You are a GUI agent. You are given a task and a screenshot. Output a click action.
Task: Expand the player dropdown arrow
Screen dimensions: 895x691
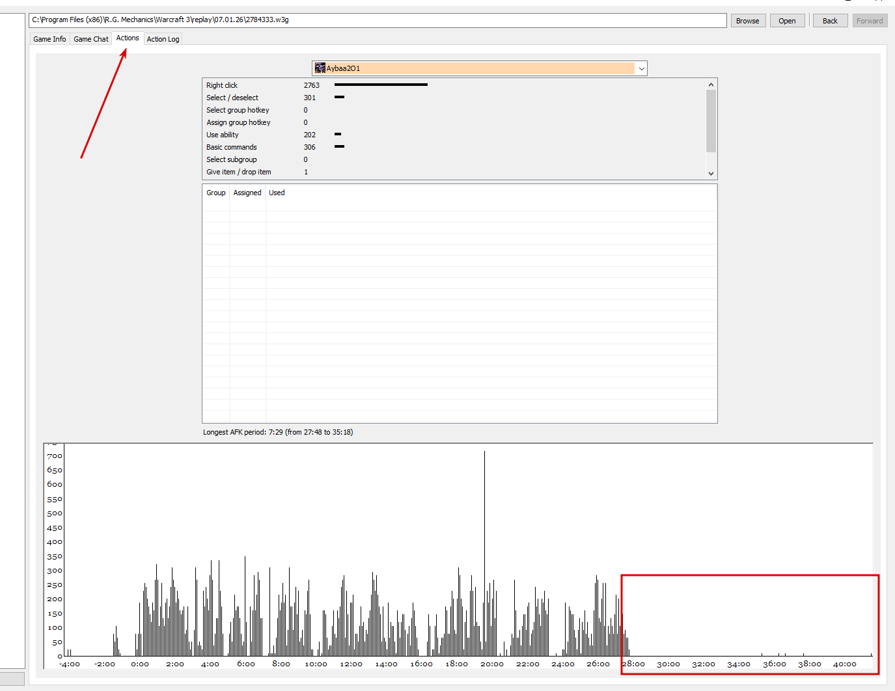coord(641,68)
